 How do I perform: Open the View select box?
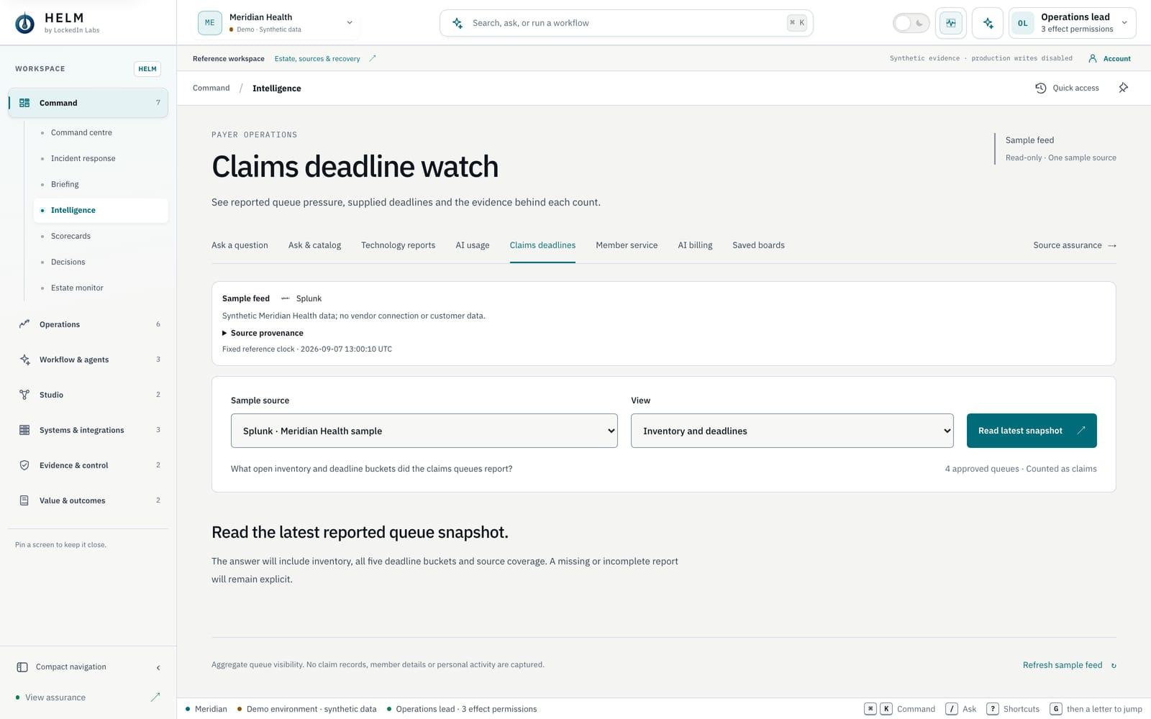coord(792,431)
